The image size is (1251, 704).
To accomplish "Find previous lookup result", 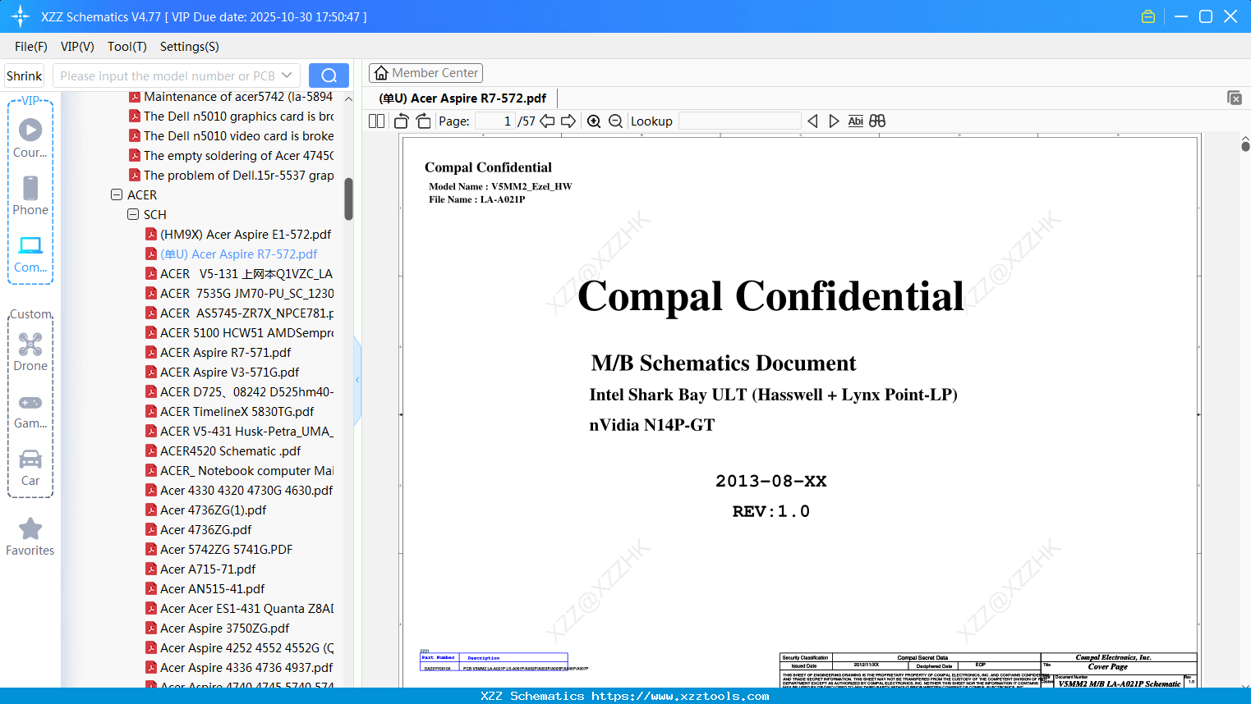I will [x=812, y=121].
